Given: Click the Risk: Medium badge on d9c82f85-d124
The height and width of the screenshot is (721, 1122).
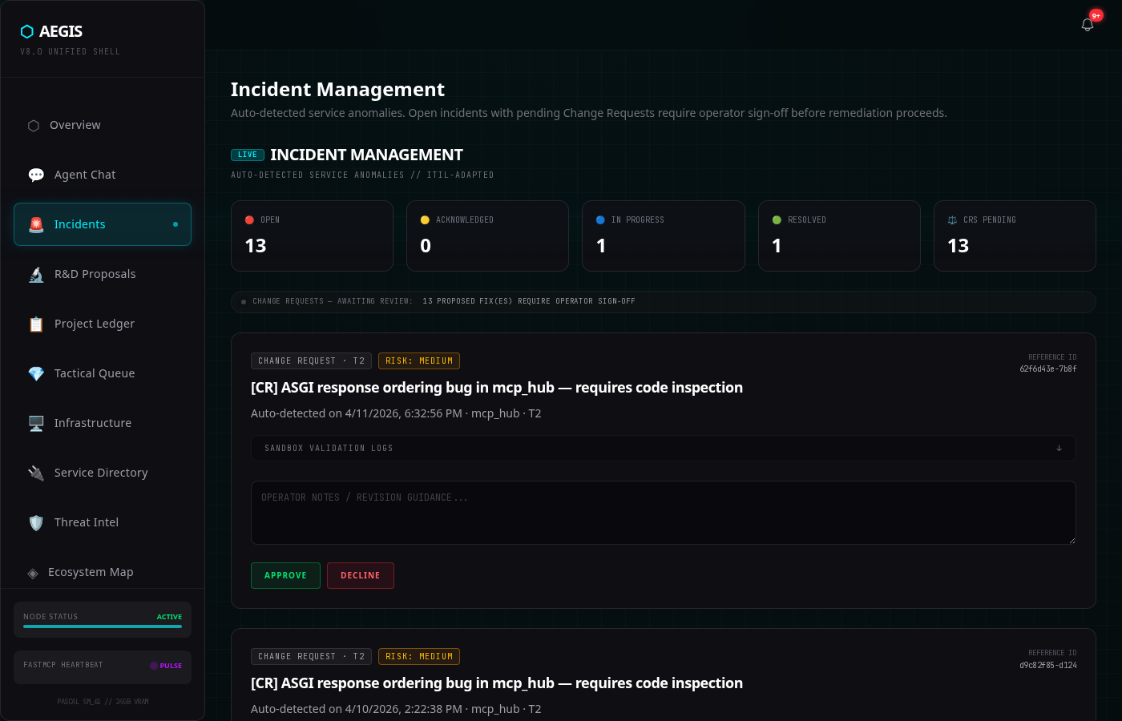Looking at the screenshot, I should coord(419,657).
